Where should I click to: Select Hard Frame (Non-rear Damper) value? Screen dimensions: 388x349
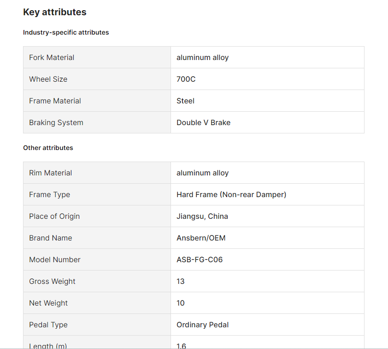(231, 194)
